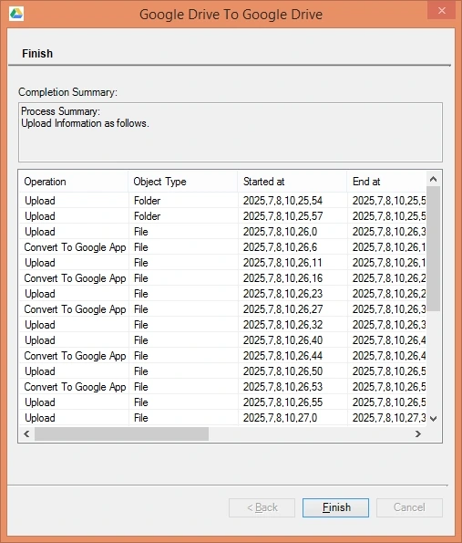Click the Finish button

[x=335, y=507]
